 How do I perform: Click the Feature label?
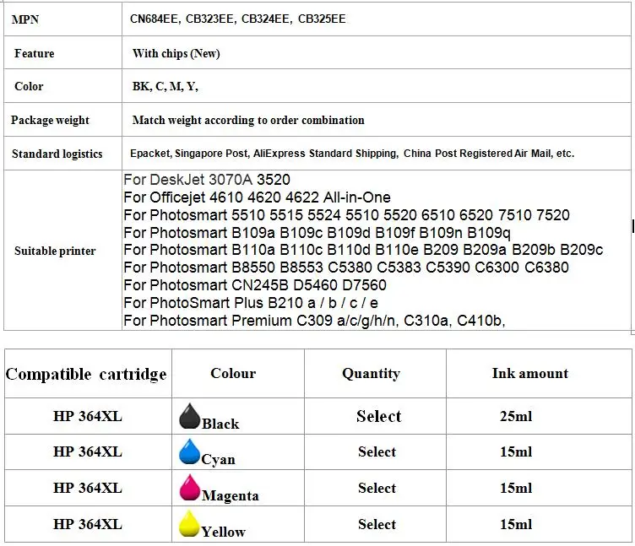click(34, 53)
